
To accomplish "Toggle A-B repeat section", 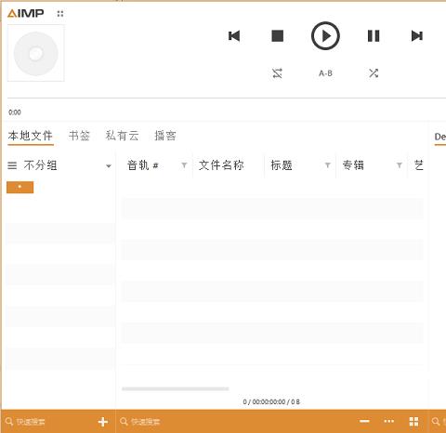I will click(325, 73).
